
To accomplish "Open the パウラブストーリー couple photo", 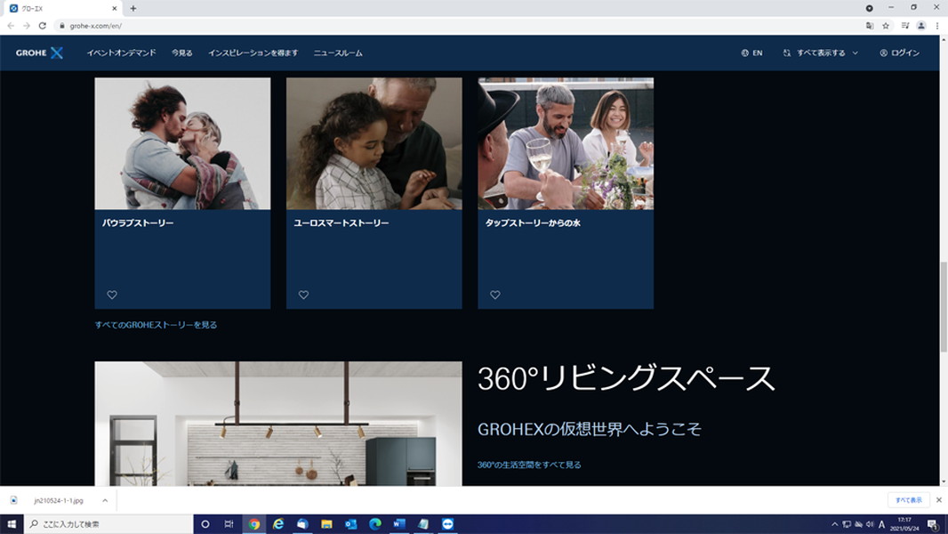I will point(182,143).
